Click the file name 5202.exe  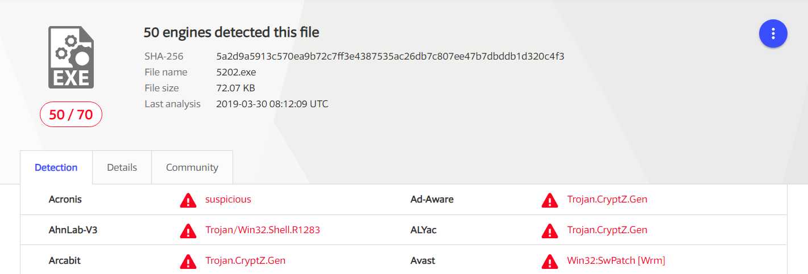pyautogui.click(x=236, y=72)
